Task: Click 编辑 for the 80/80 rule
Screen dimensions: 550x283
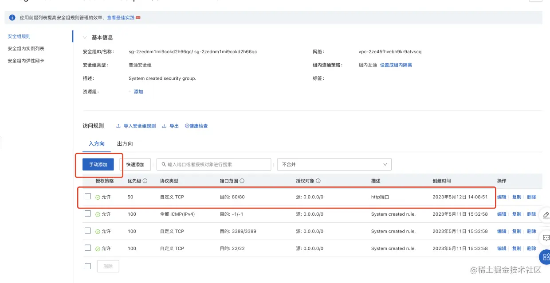Action: [502, 197]
